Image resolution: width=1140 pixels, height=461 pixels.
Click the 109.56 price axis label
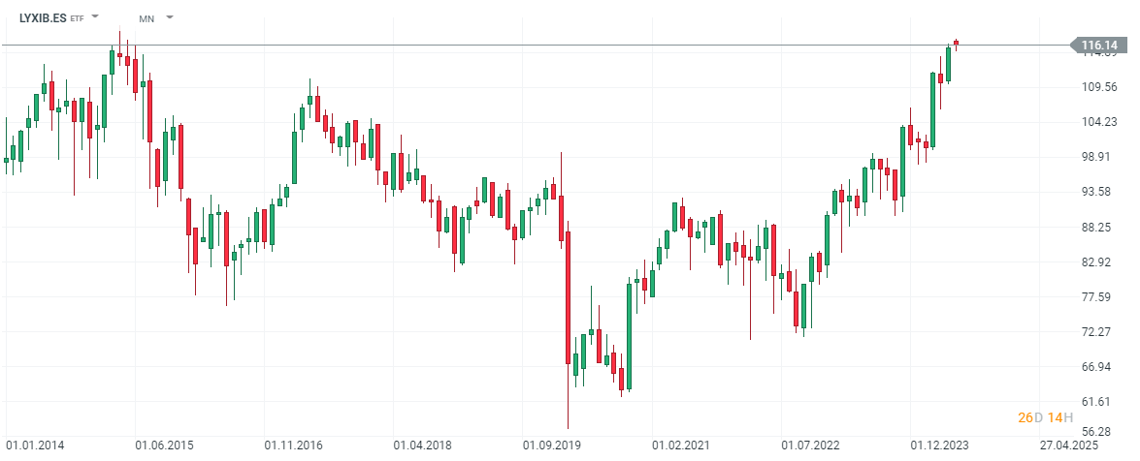[1099, 87]
